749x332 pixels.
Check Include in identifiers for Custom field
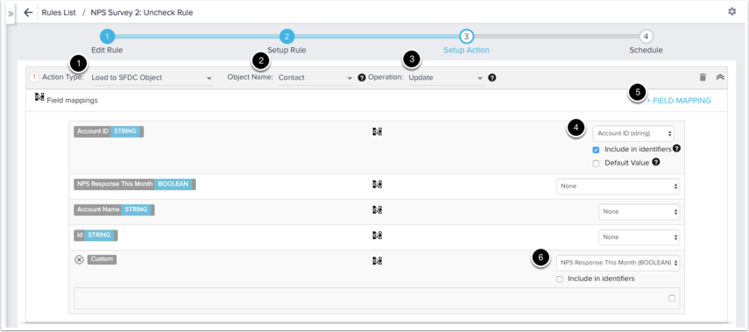coord(560,279)
